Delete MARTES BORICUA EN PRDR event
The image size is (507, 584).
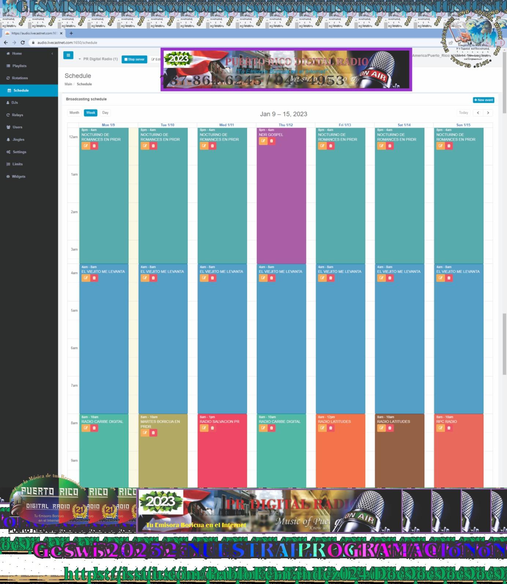[153, 433]
